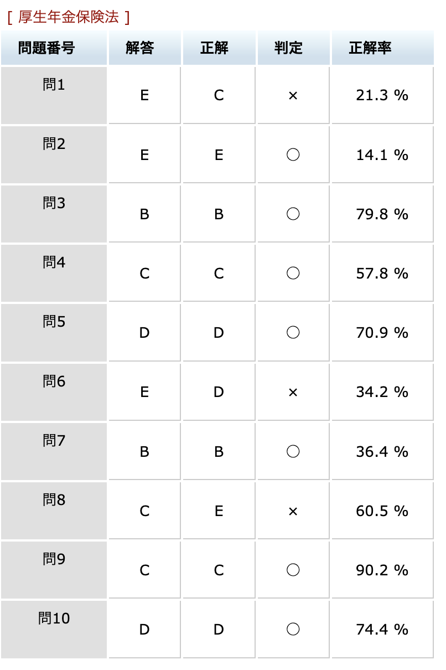
Task: Click the 90.2 % accuracy cell
Action: point(383,570)
